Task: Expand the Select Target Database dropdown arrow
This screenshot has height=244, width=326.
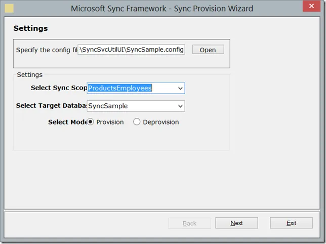Action: pyautogui.click(x=180, y=106)
